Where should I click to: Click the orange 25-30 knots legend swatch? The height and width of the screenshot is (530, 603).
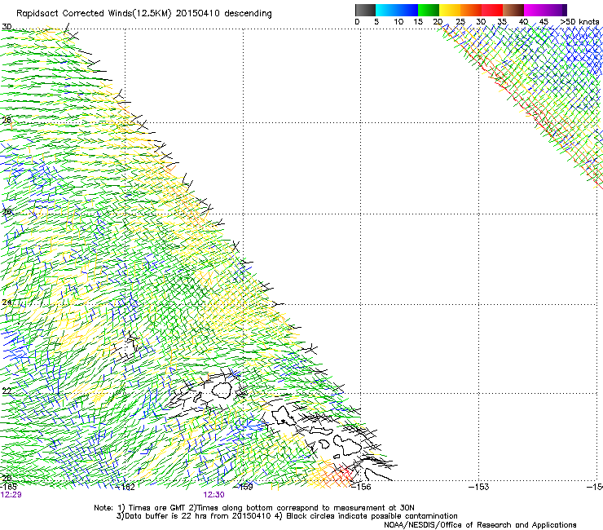[471, 10]
